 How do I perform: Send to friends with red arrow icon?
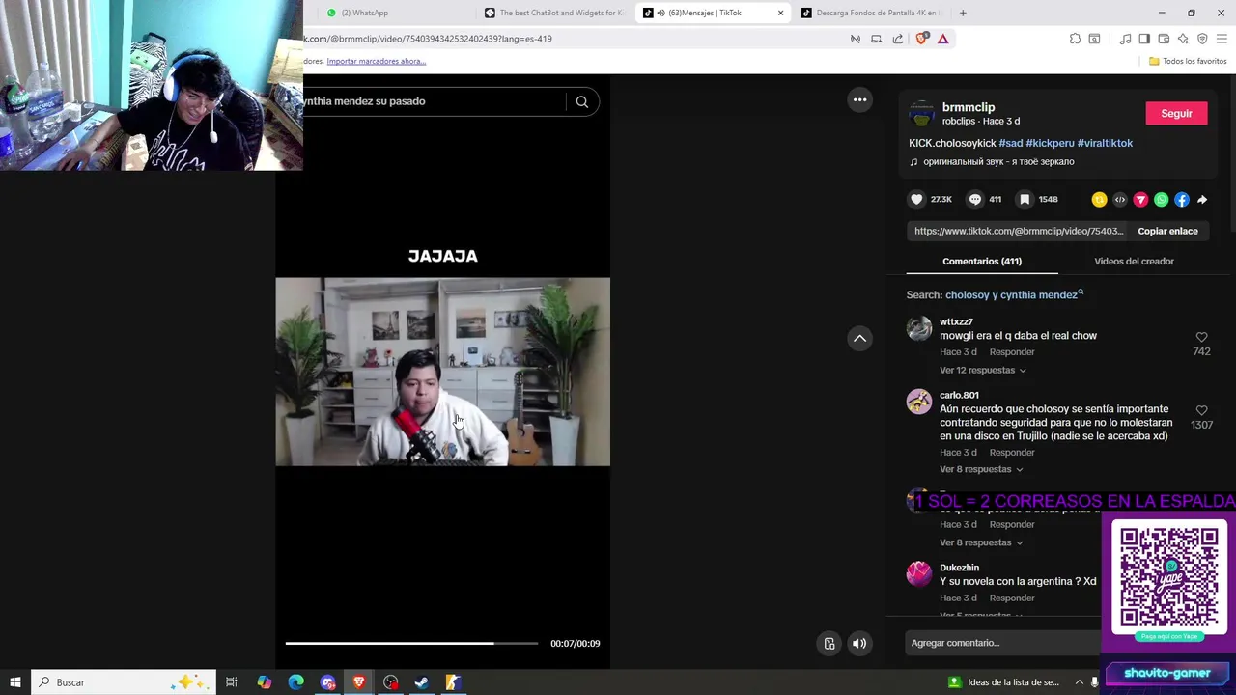coord(1140,200)
